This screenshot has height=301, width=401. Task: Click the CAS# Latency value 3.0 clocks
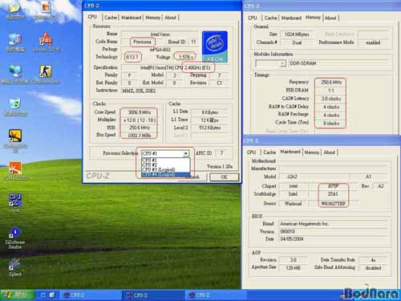(331, 99)
